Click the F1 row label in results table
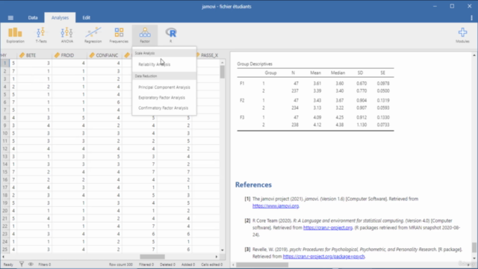The image size is (478, 269). coord(242,83)
